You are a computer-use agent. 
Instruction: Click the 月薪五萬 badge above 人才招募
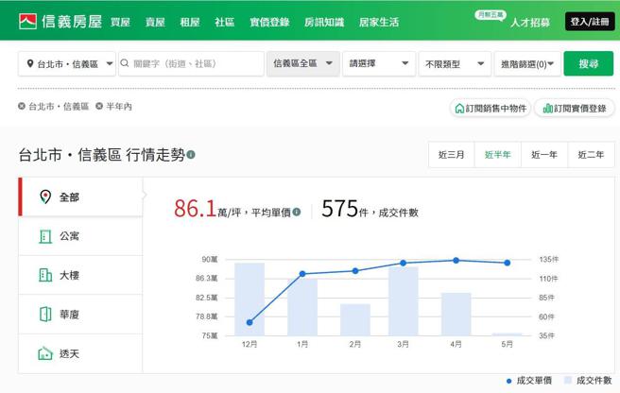(x=490, y=15)
